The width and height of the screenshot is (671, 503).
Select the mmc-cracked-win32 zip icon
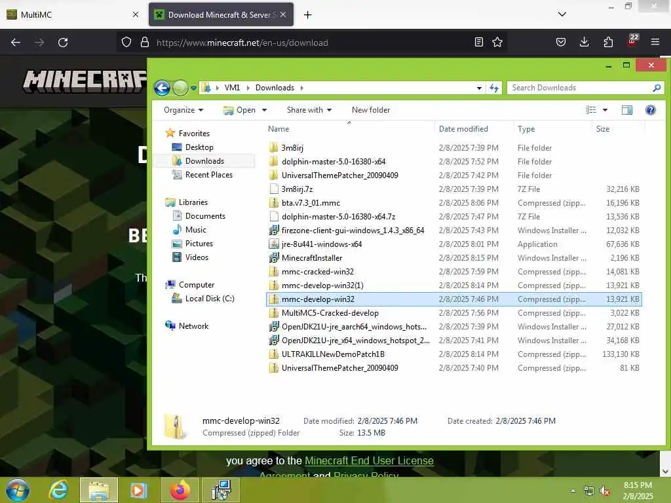[274, 272]
